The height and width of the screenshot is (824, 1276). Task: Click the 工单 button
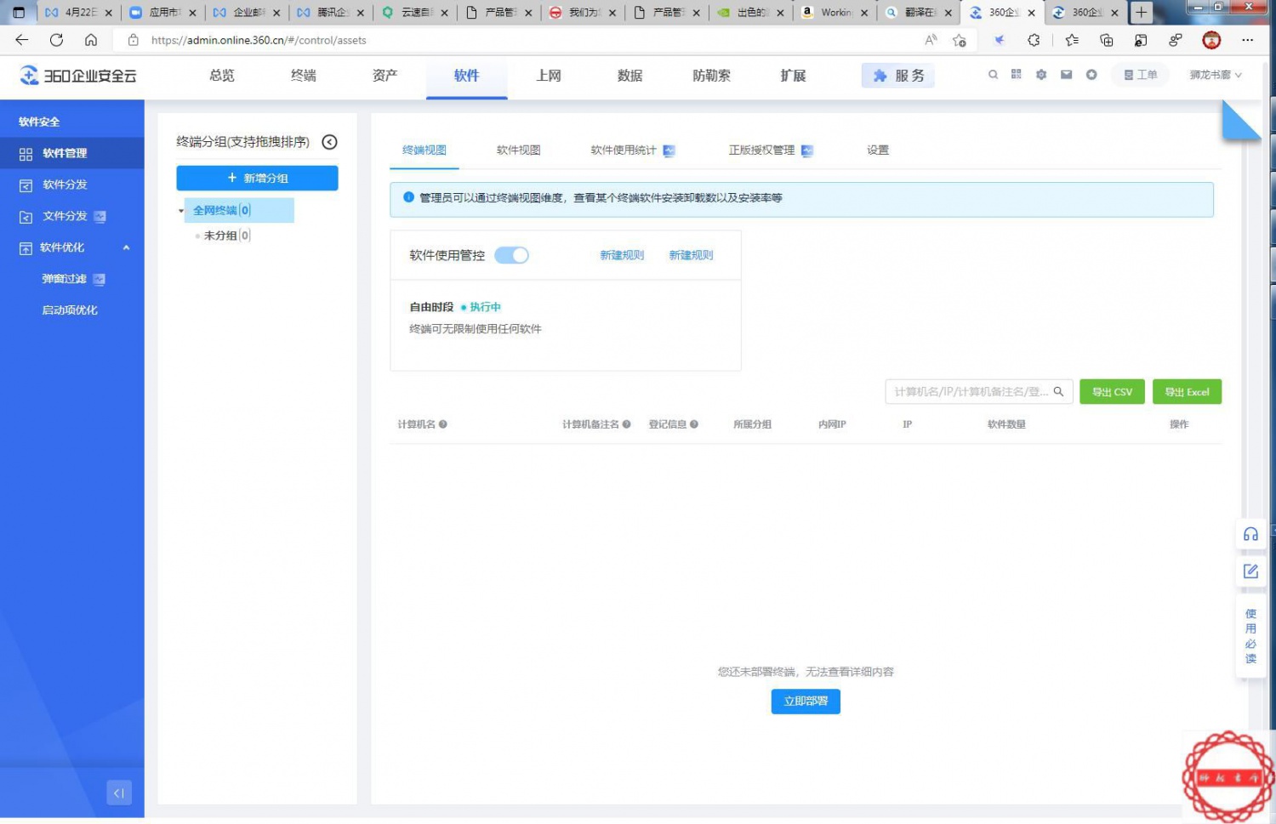(1140, 75)
